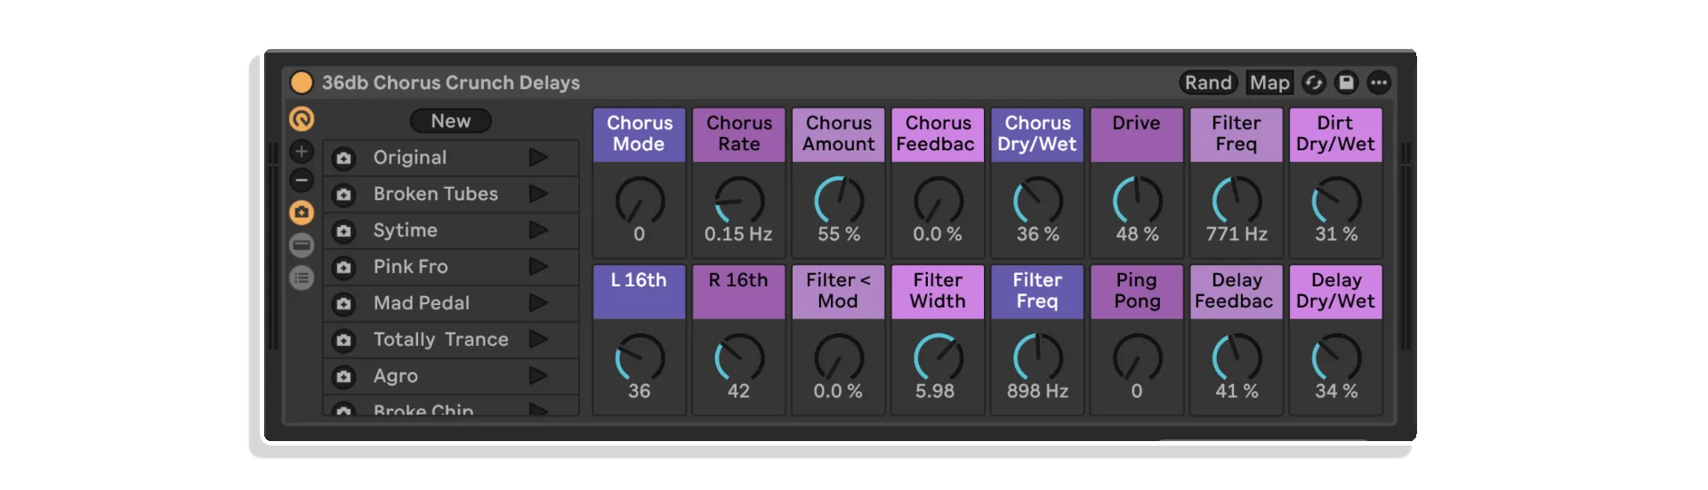Image resolution: width=1708 pixels, height=490 pixels.
Task: Save the preset with the disk icon
Action: 1346,83
